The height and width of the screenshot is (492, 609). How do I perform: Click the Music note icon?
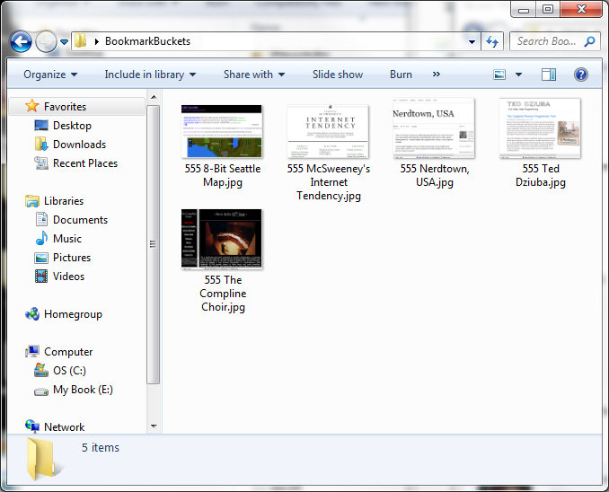click(41, 238)
